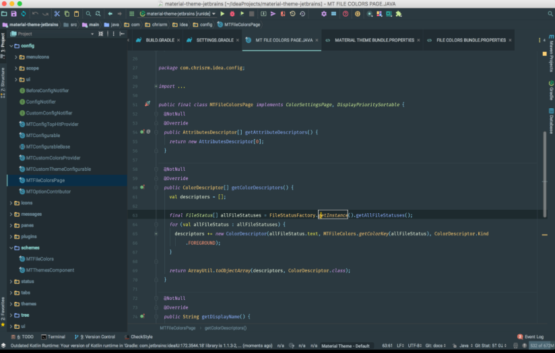The width and height of the screenshot is (555, 353).
Task: Open Maven Projects side panel
Action: [x=551, y=53]
